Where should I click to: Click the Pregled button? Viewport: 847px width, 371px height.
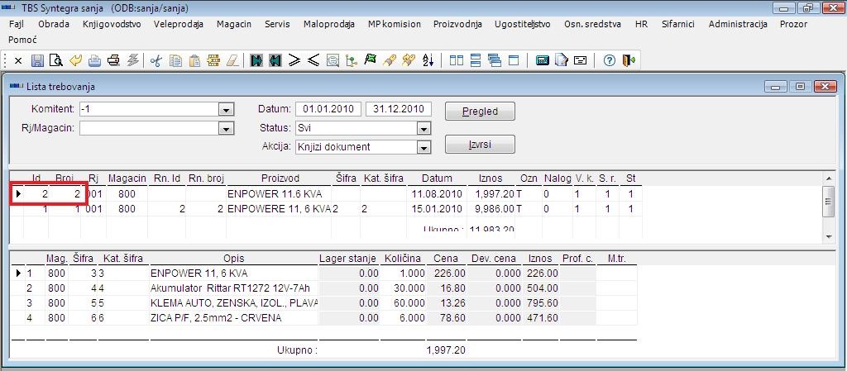(480, 111)
